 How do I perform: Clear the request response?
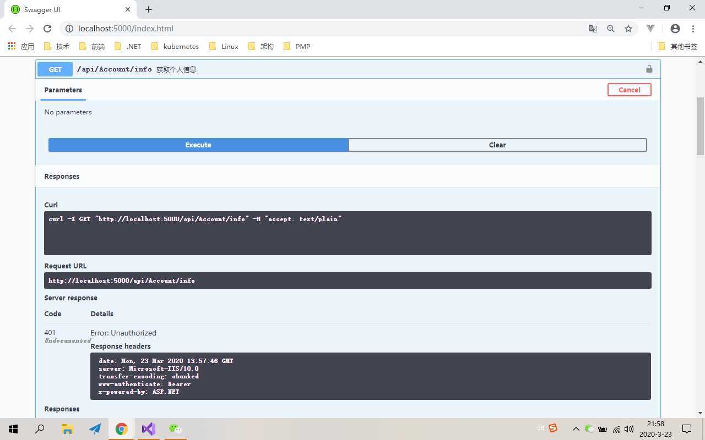click(x=497, y=145)
